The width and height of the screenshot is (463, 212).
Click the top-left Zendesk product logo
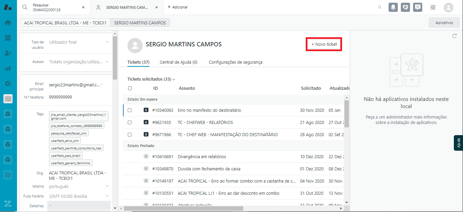tap(8, 7)
